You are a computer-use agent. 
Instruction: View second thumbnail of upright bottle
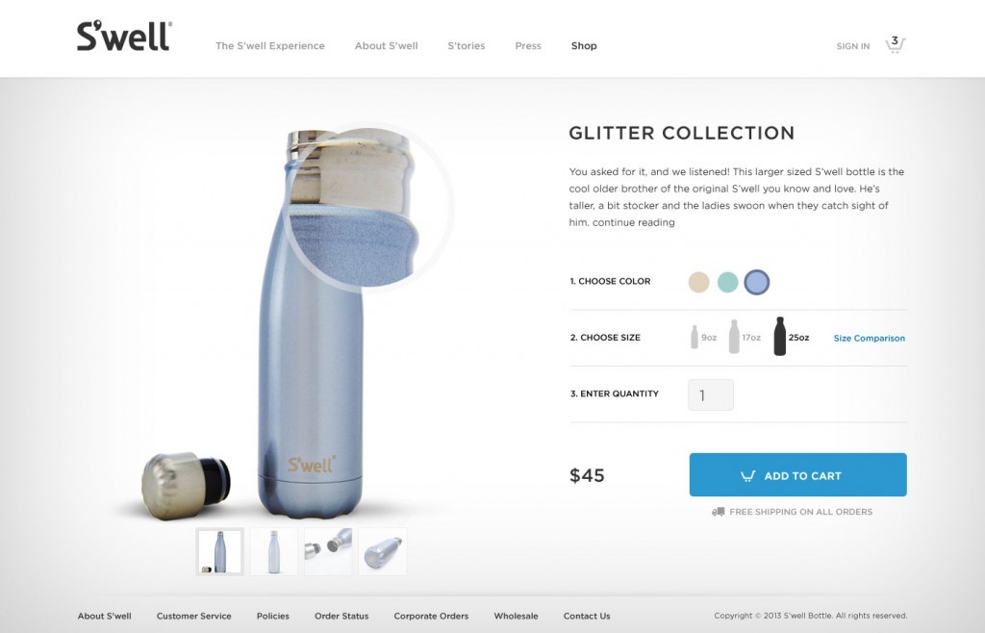[x=274, y=551]
